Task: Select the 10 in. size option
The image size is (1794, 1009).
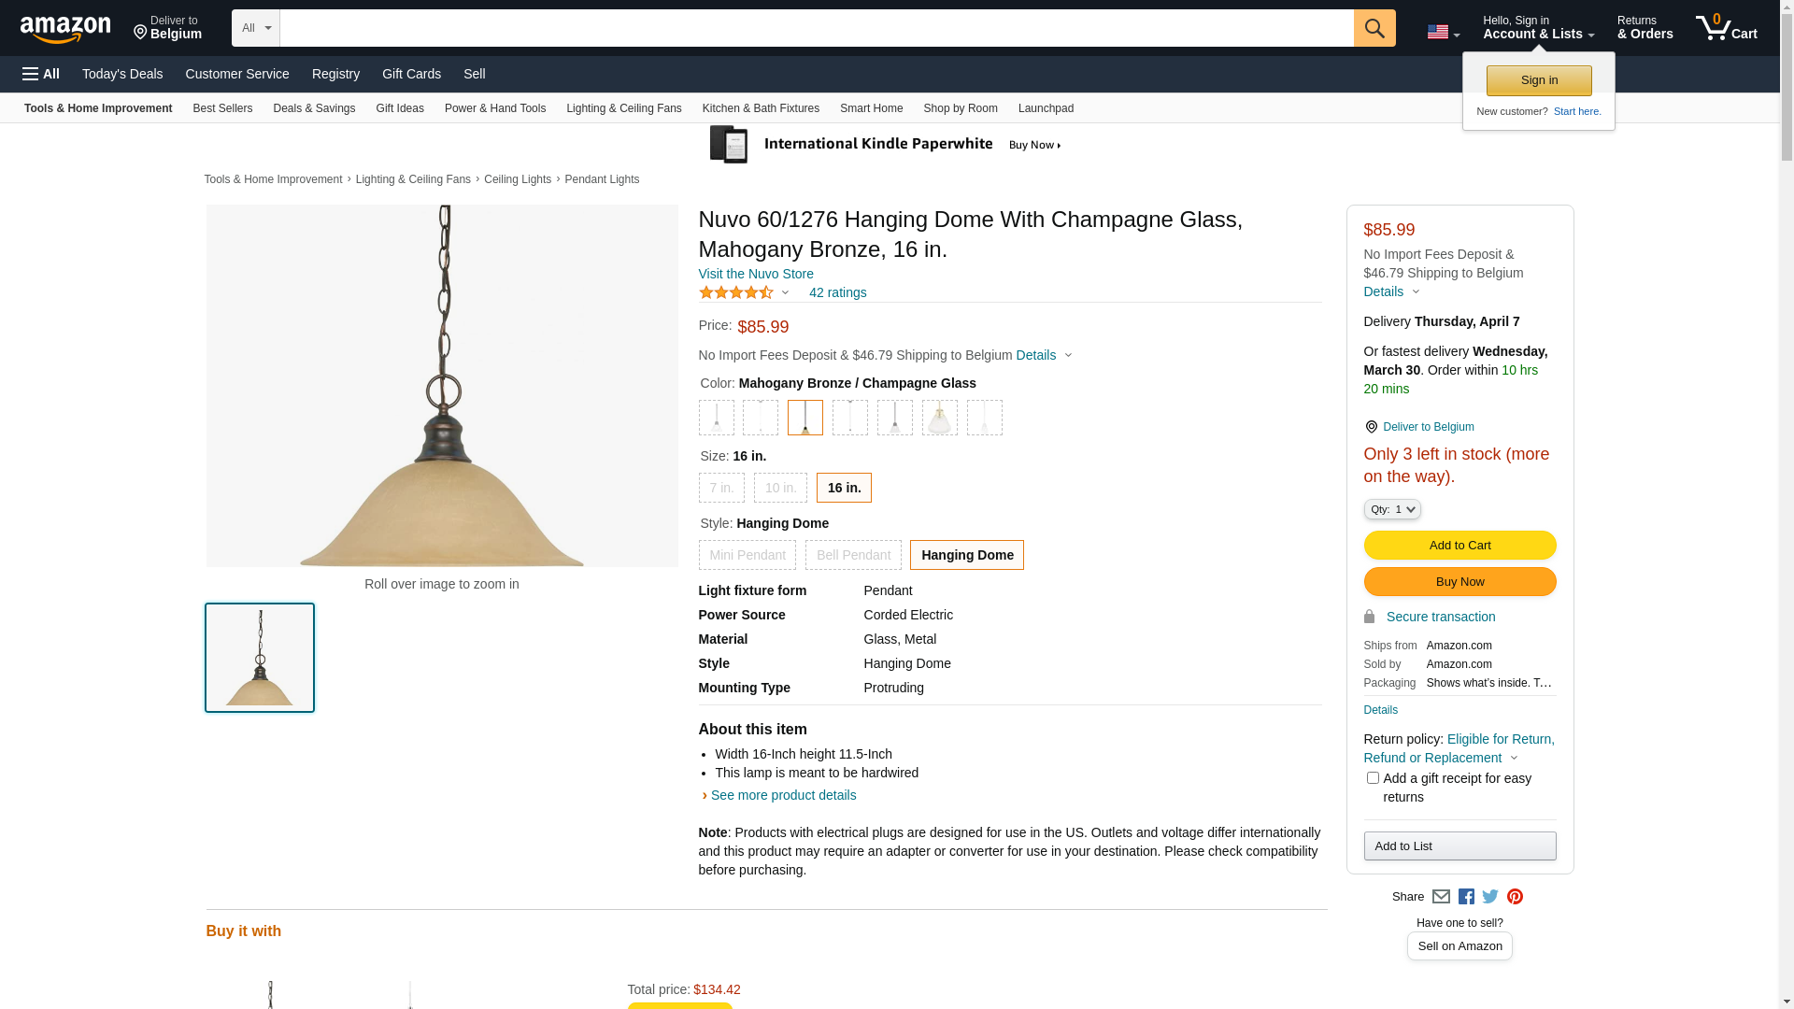Action: tap(780, 488)
